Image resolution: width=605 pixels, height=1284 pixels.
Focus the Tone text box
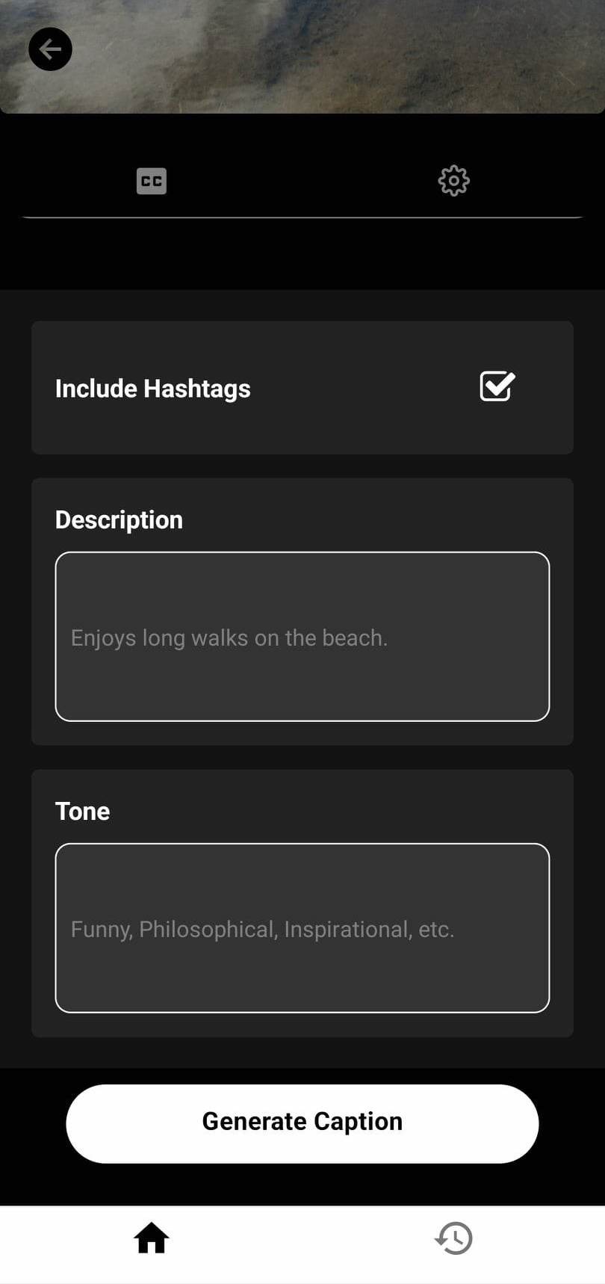(x=302, y=928)
